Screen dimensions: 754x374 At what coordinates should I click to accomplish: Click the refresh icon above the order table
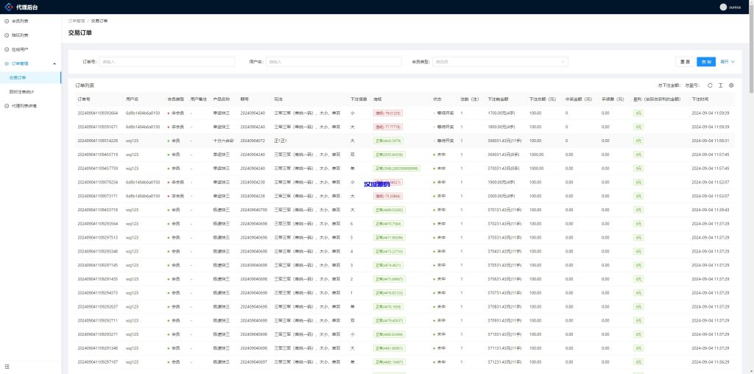click(x=710, y=85)
